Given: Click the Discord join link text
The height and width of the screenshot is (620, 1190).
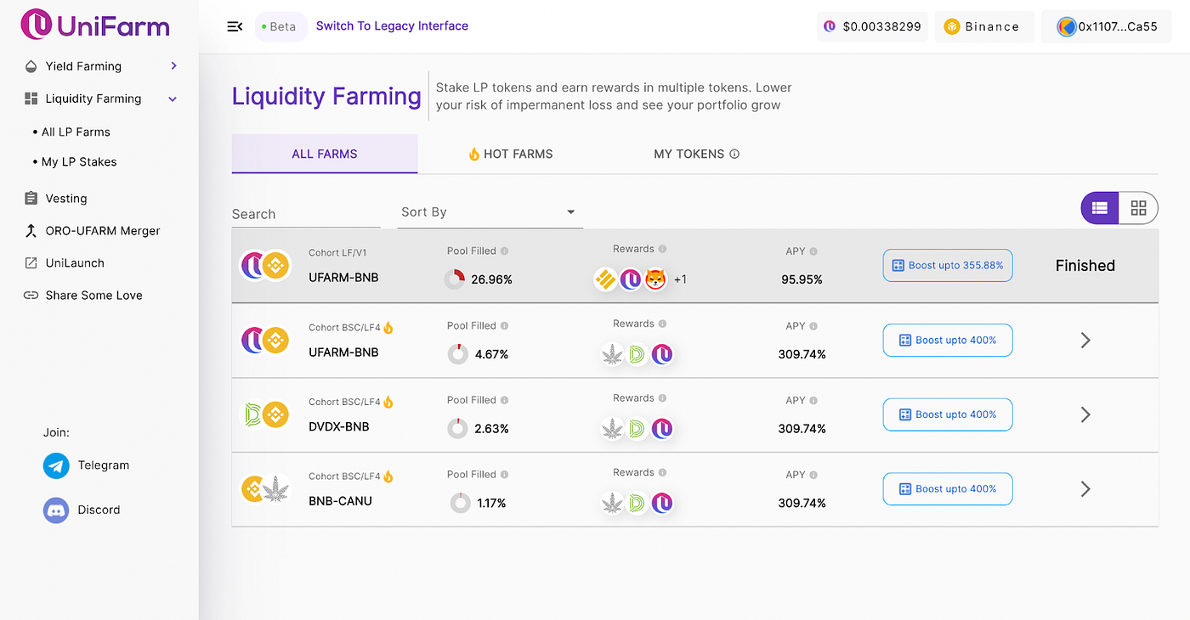Looking at the screenshot, I should pos(99,510).
